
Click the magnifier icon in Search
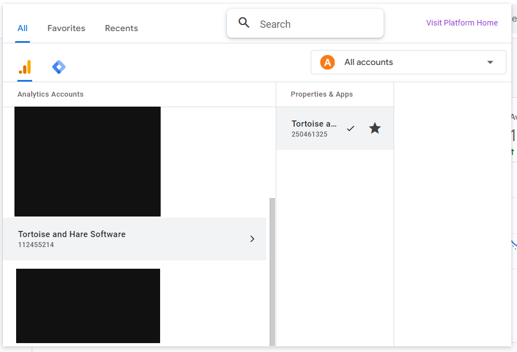[244, 23]
